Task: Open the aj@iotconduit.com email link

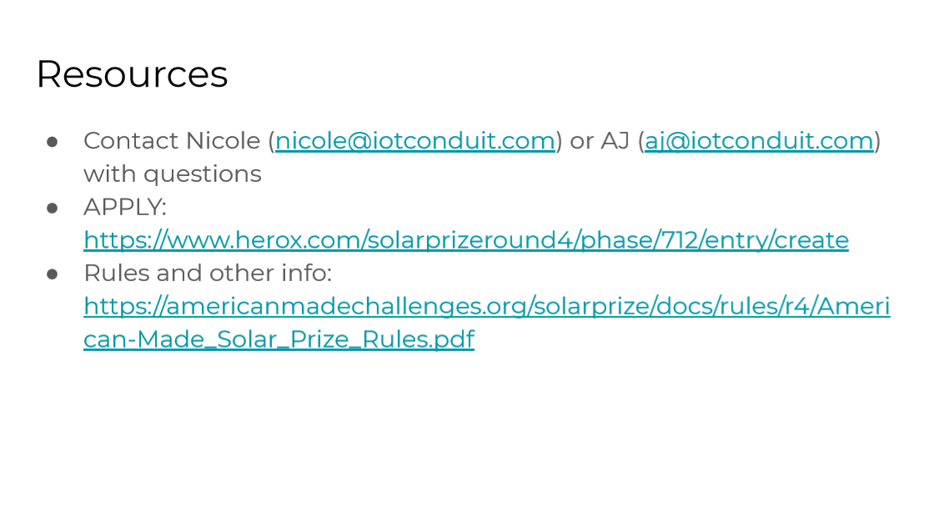Action: pyautogui.click(x=759, y=141)
